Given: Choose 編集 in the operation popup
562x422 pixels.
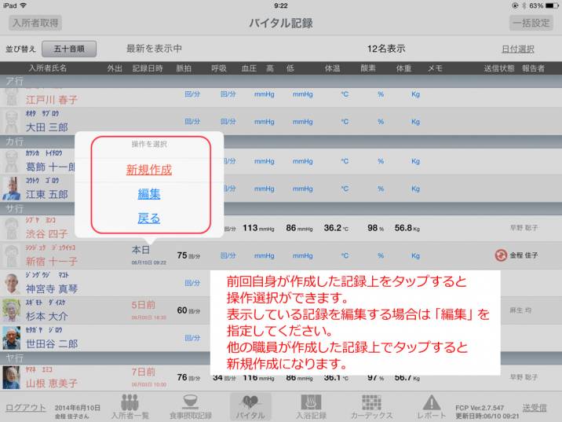Looking at the screenshot, I should (149, 194).
